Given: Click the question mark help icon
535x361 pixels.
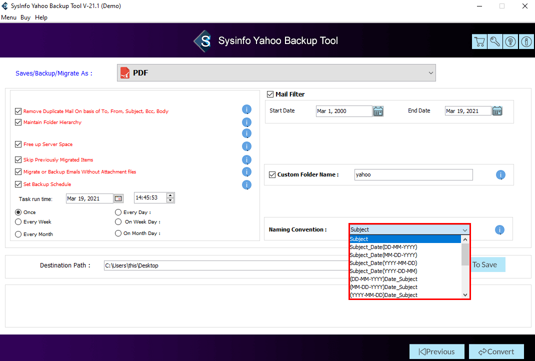Looking at the screenshot, I should click(510, 41).
